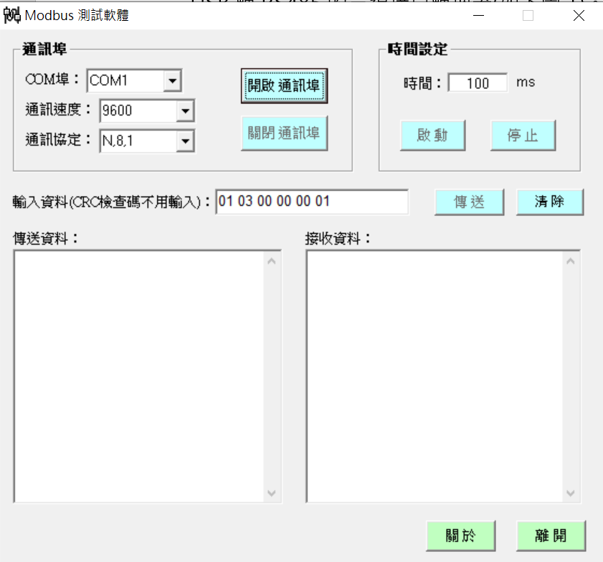Click scroll-up arrow in 接收資料 box
The width and height of the screenshot is (603, 562).
tap(570, 261)
